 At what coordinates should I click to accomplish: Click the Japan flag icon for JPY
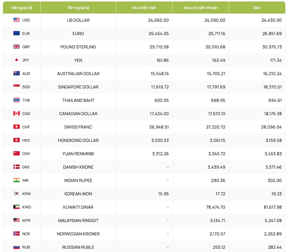(x=16, y=60)
